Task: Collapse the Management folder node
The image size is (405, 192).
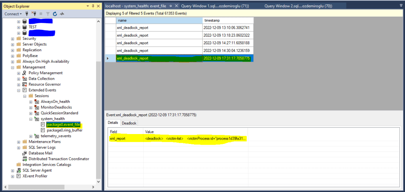Action: (12, 67)
